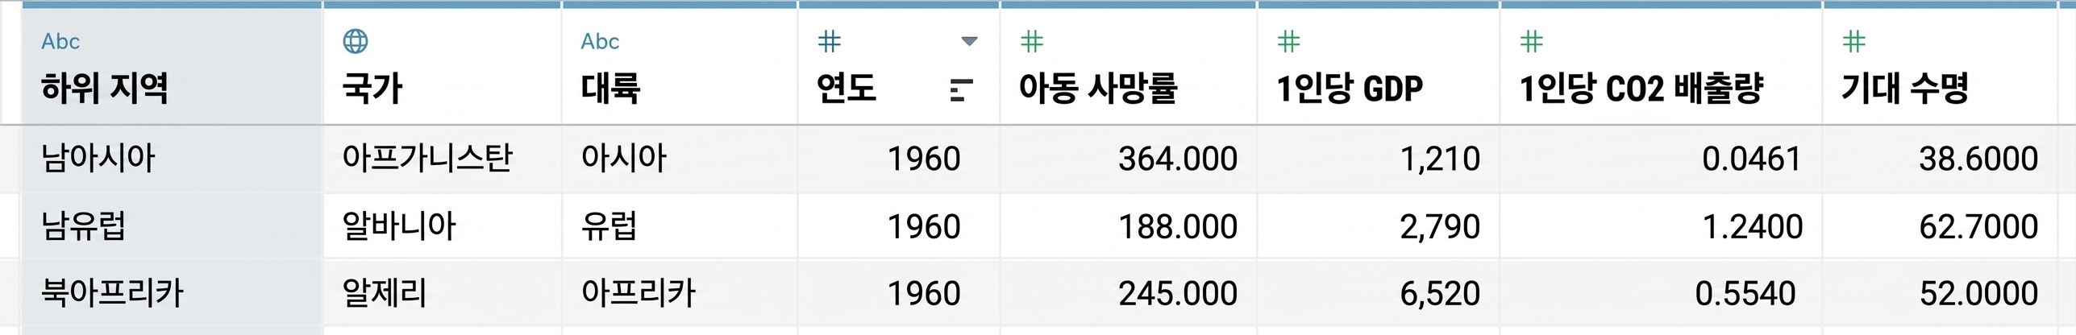Click the Abc type icon above 대륙
Screen dimensions: 2076x335
(600, 41)
